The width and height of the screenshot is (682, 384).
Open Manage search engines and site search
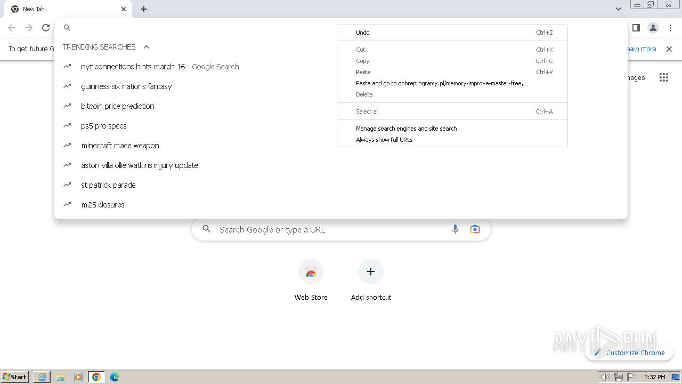pos(452,129)
